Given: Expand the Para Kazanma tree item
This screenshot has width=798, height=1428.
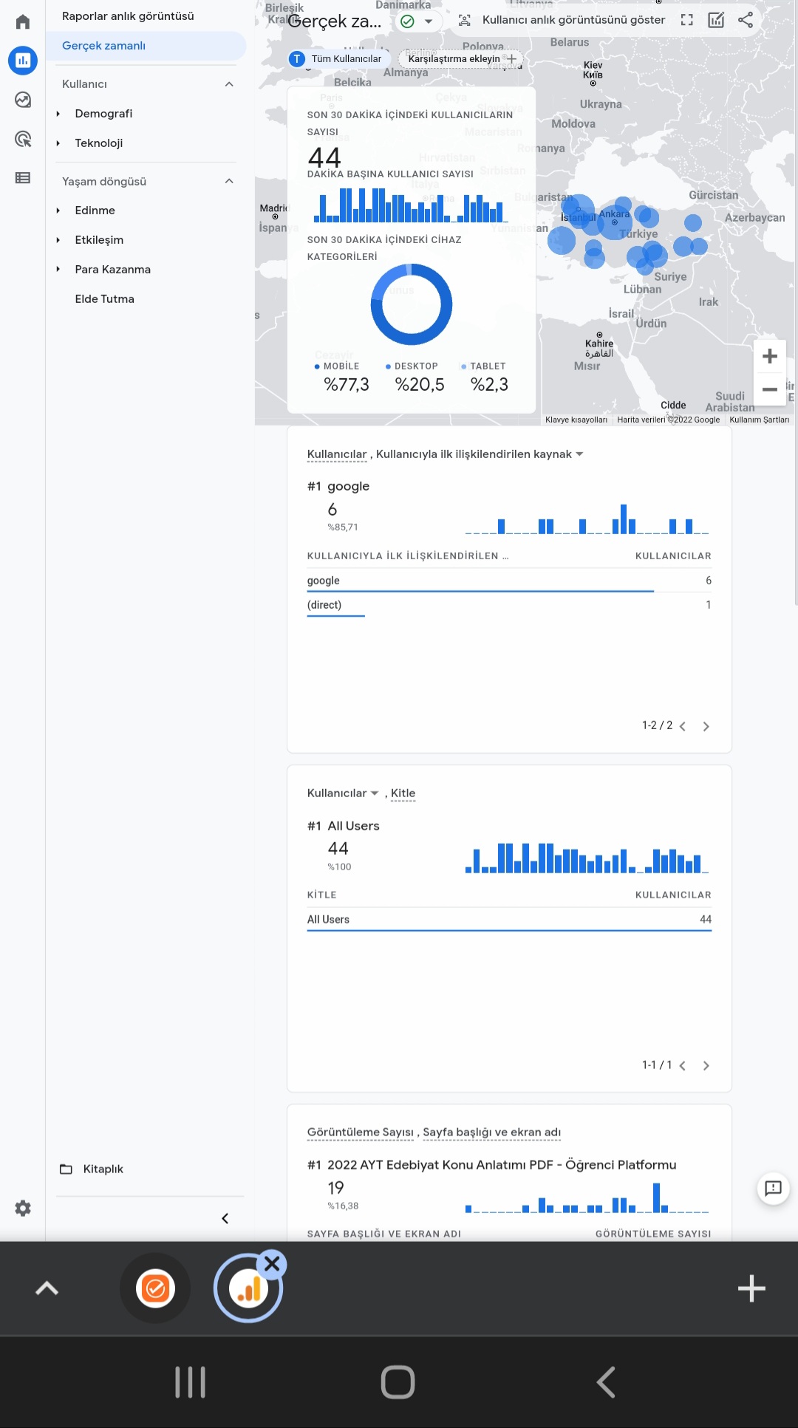Looking at the screenshot, I should (58, 270).
